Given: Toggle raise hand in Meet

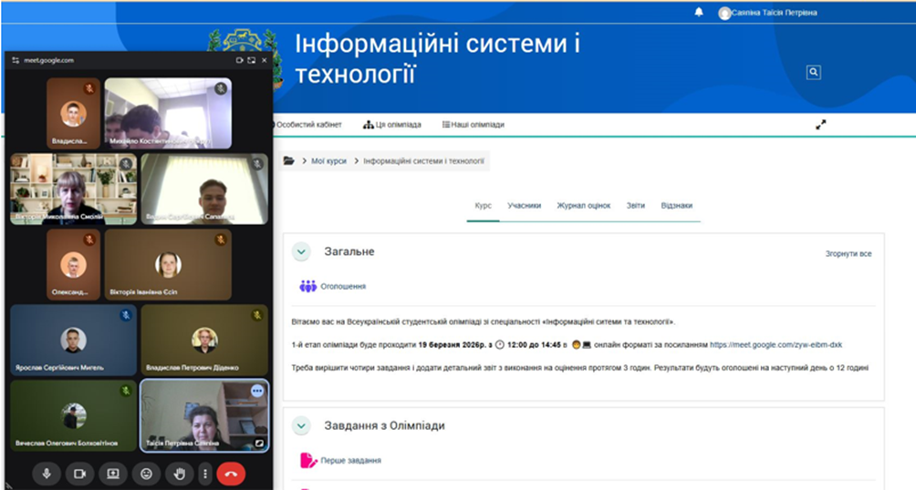Looking at the screenshot, I should [x=180, y=474].
